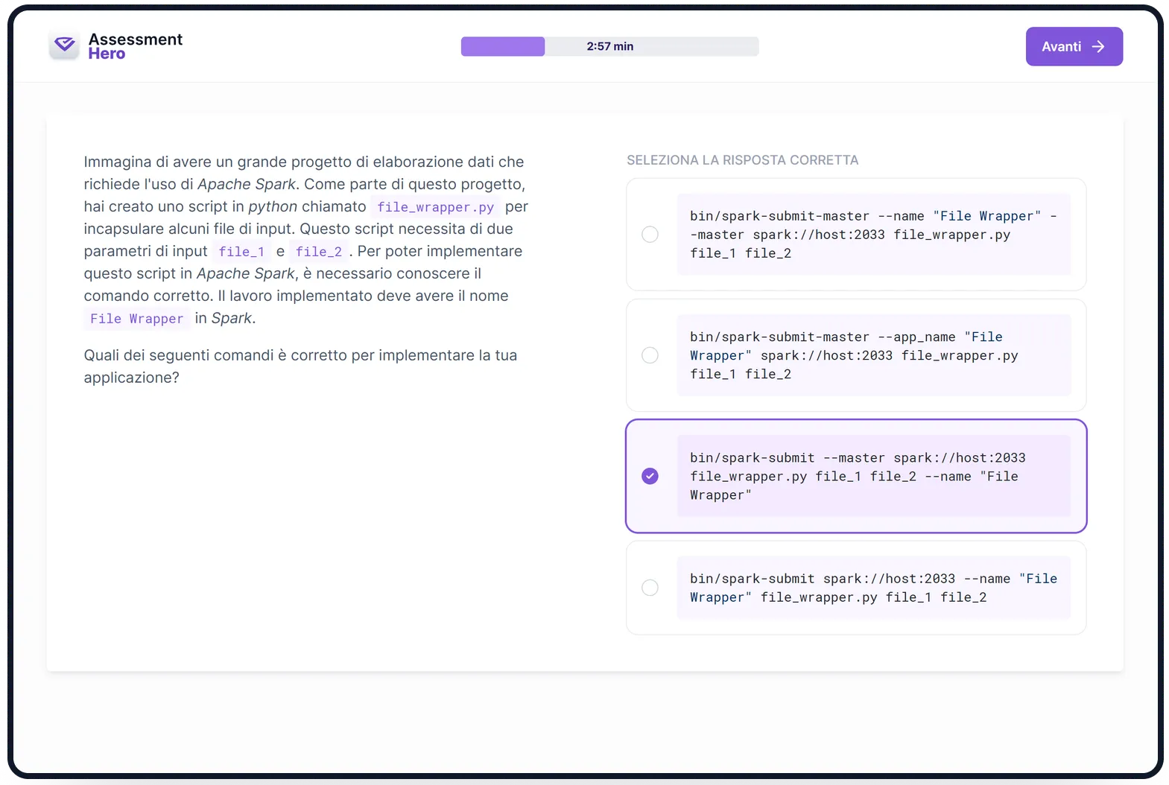1169x785 pixels.
Task: Select radio for the last spark-submit option
Action: (x=650, y=588)
